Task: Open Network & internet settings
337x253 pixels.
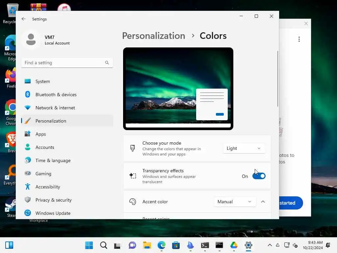Action: pos(67,108)
